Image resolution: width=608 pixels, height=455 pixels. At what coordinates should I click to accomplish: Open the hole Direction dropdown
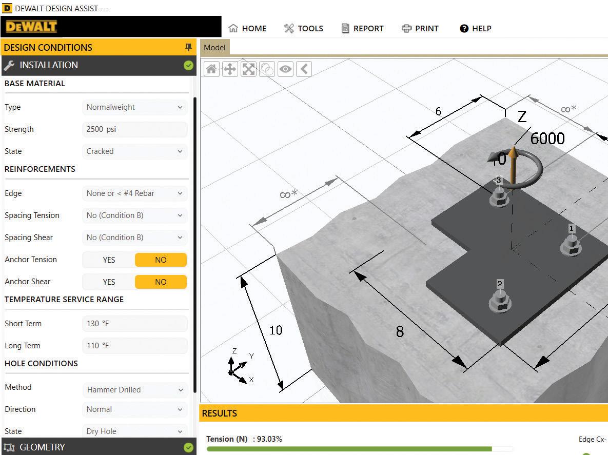click(x=134, y=409)
